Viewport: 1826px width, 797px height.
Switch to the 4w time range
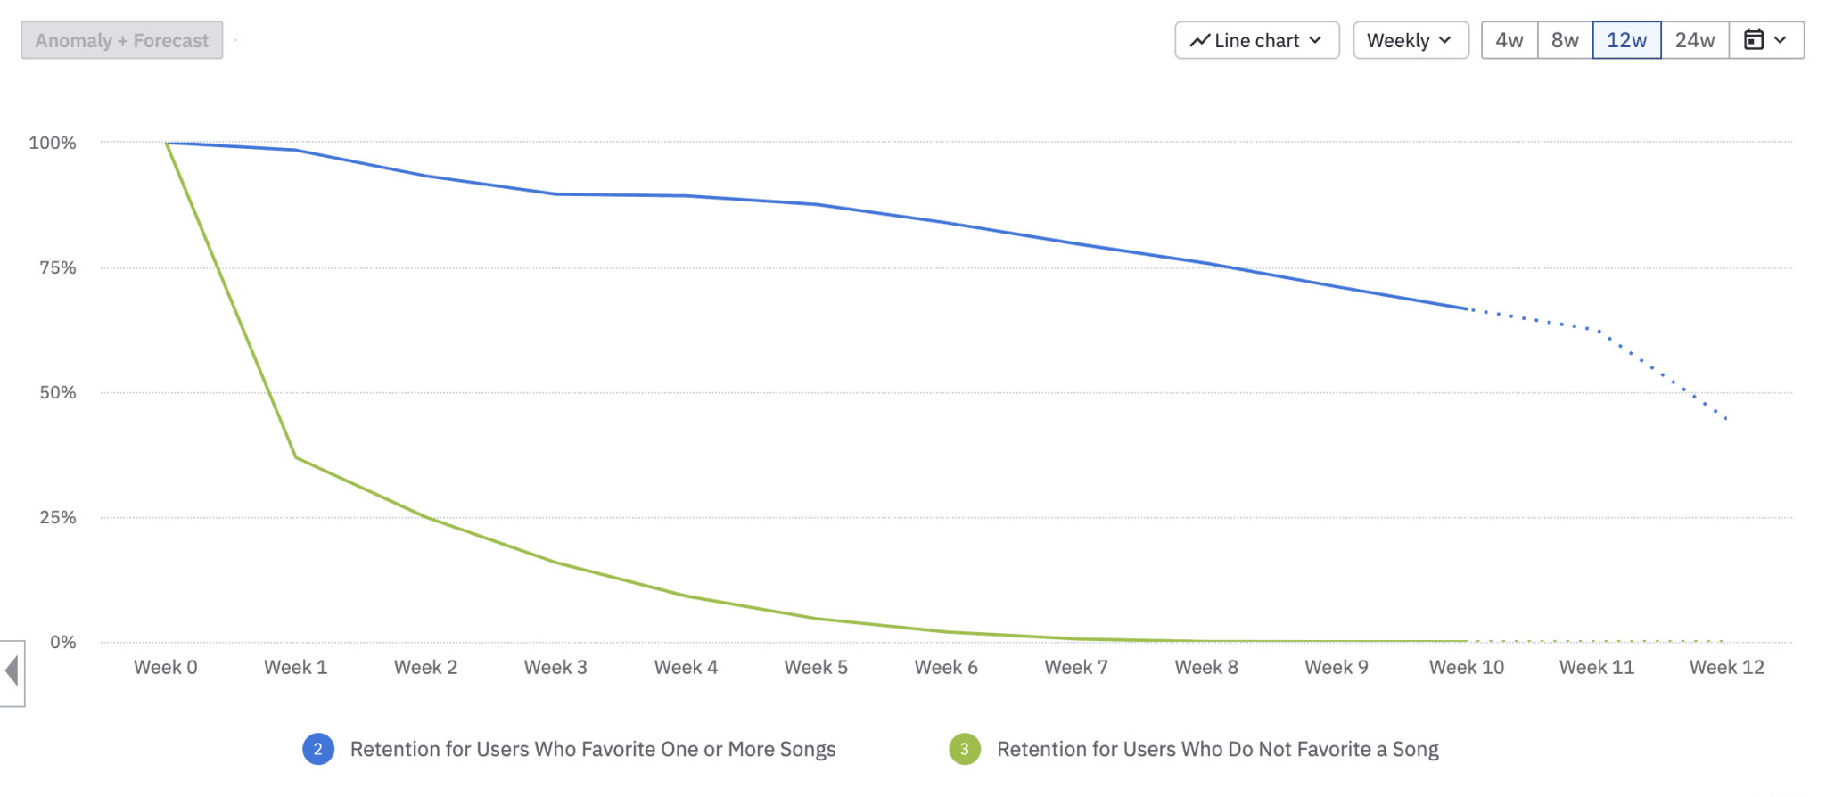[x=1508, y=39]
